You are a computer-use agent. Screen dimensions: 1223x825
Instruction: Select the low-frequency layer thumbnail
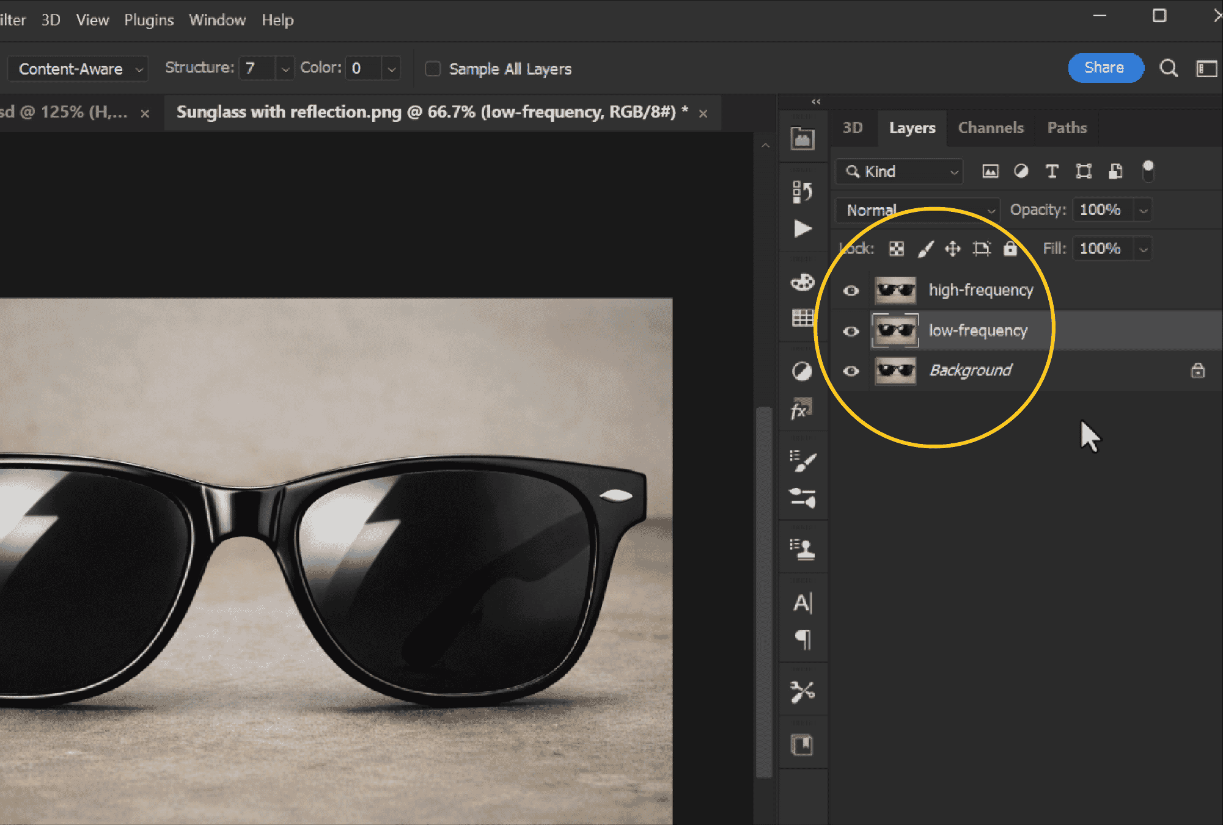[895, 331]
